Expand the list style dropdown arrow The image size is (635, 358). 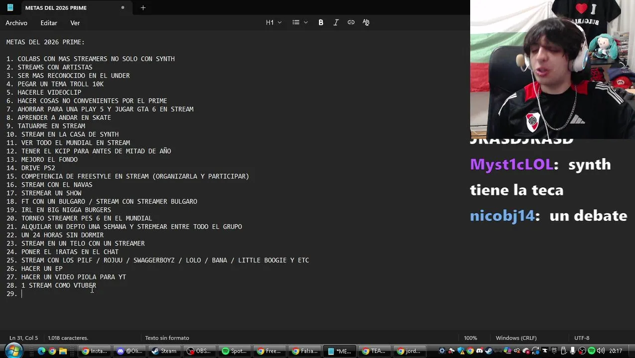click(306, 22)
